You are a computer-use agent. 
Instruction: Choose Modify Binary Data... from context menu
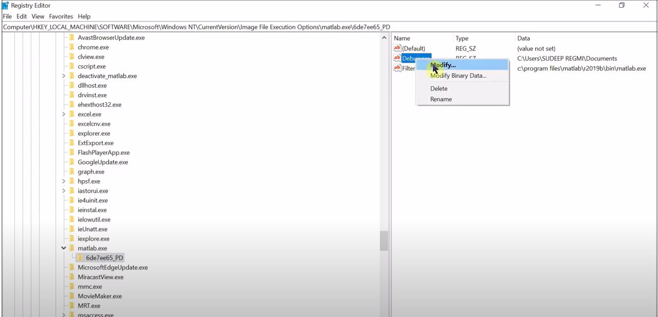click(462, 76)
